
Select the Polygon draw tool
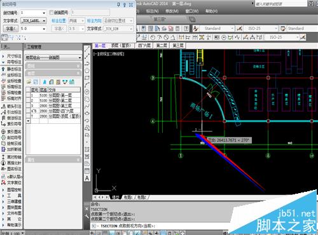point(87,70)
